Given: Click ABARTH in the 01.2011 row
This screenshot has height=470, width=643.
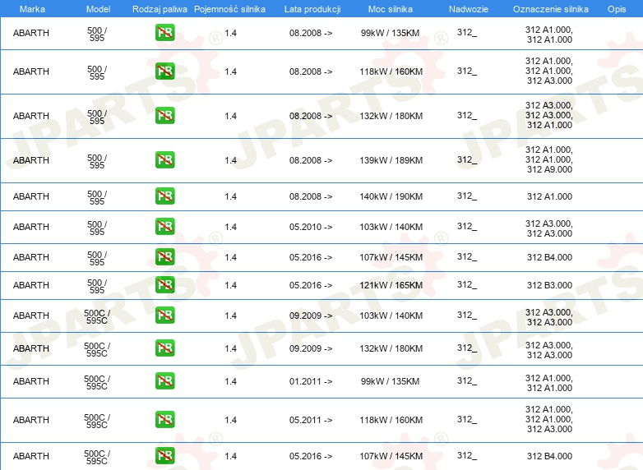Looking at the screenshot, I should (31, 381).
